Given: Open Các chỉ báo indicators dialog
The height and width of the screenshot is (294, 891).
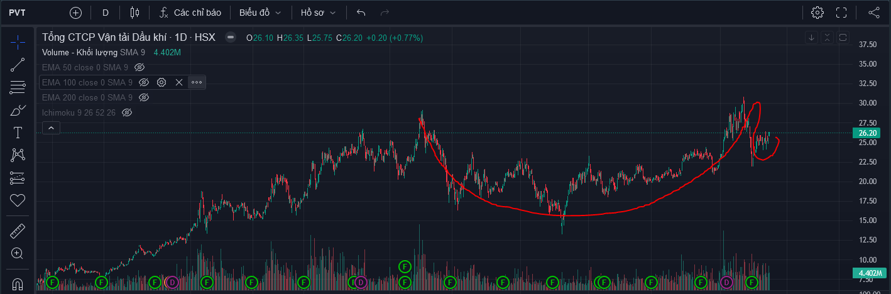Looking at the screenshot, I should 190,13.
